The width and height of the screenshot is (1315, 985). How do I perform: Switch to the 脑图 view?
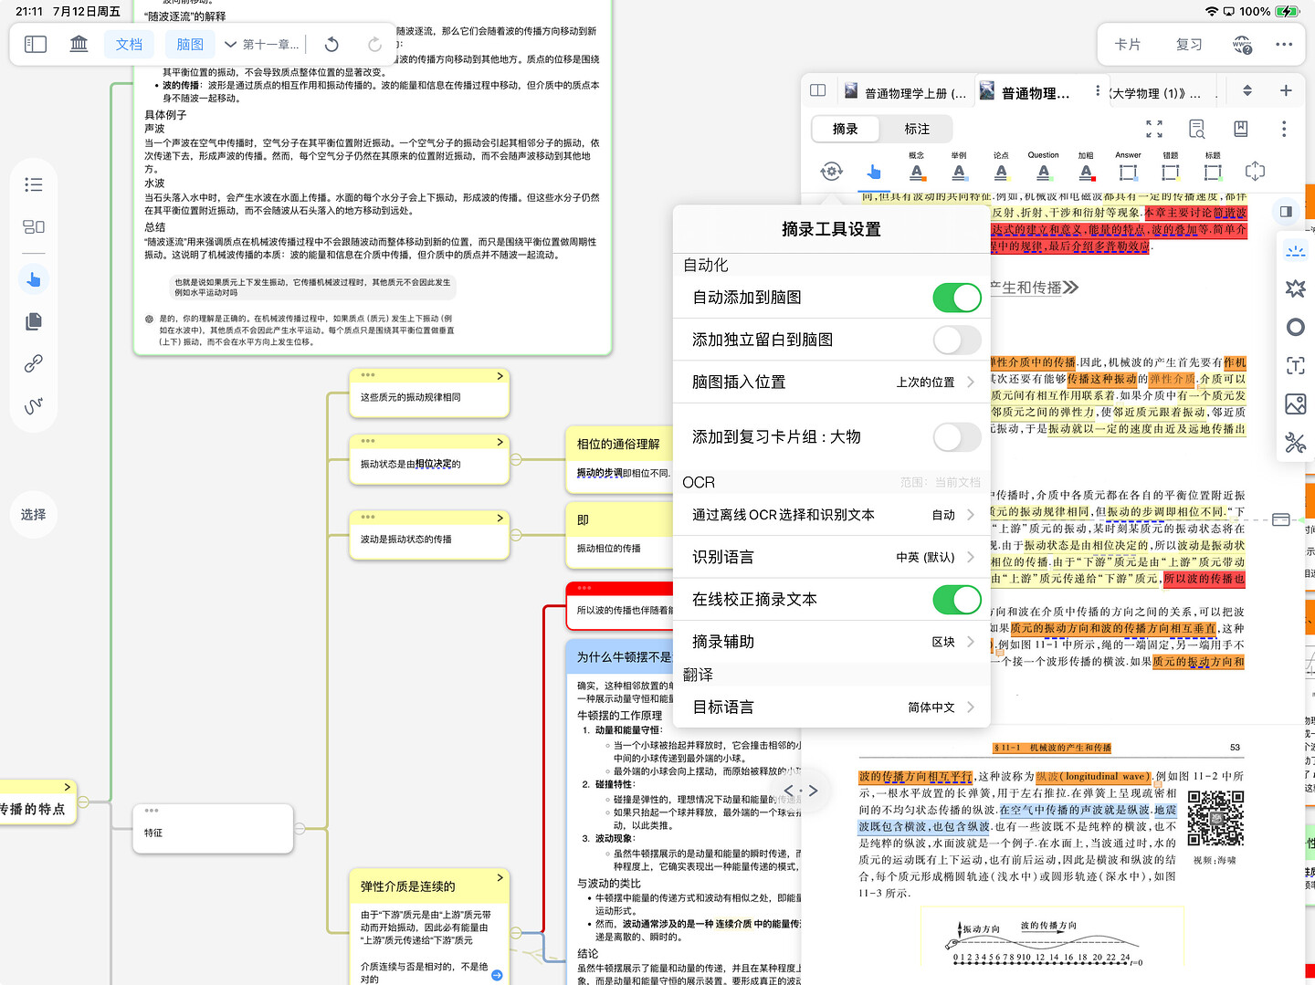(190, 44)
